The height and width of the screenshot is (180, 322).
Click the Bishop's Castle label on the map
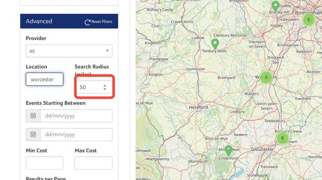pos(160,10)
